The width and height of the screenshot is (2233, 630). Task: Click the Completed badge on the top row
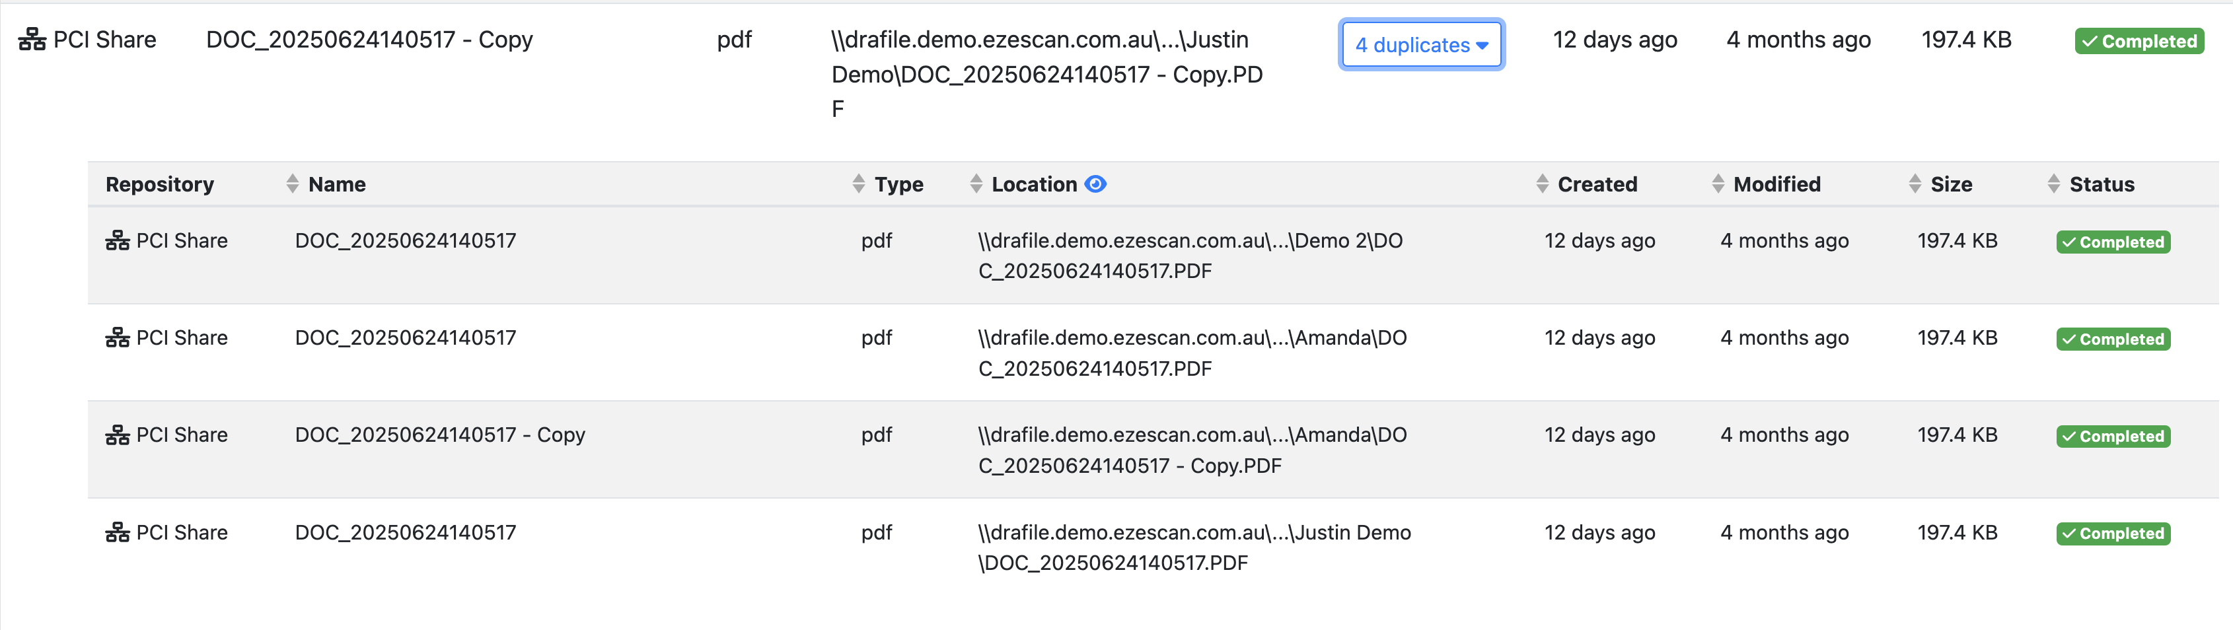2139,40
